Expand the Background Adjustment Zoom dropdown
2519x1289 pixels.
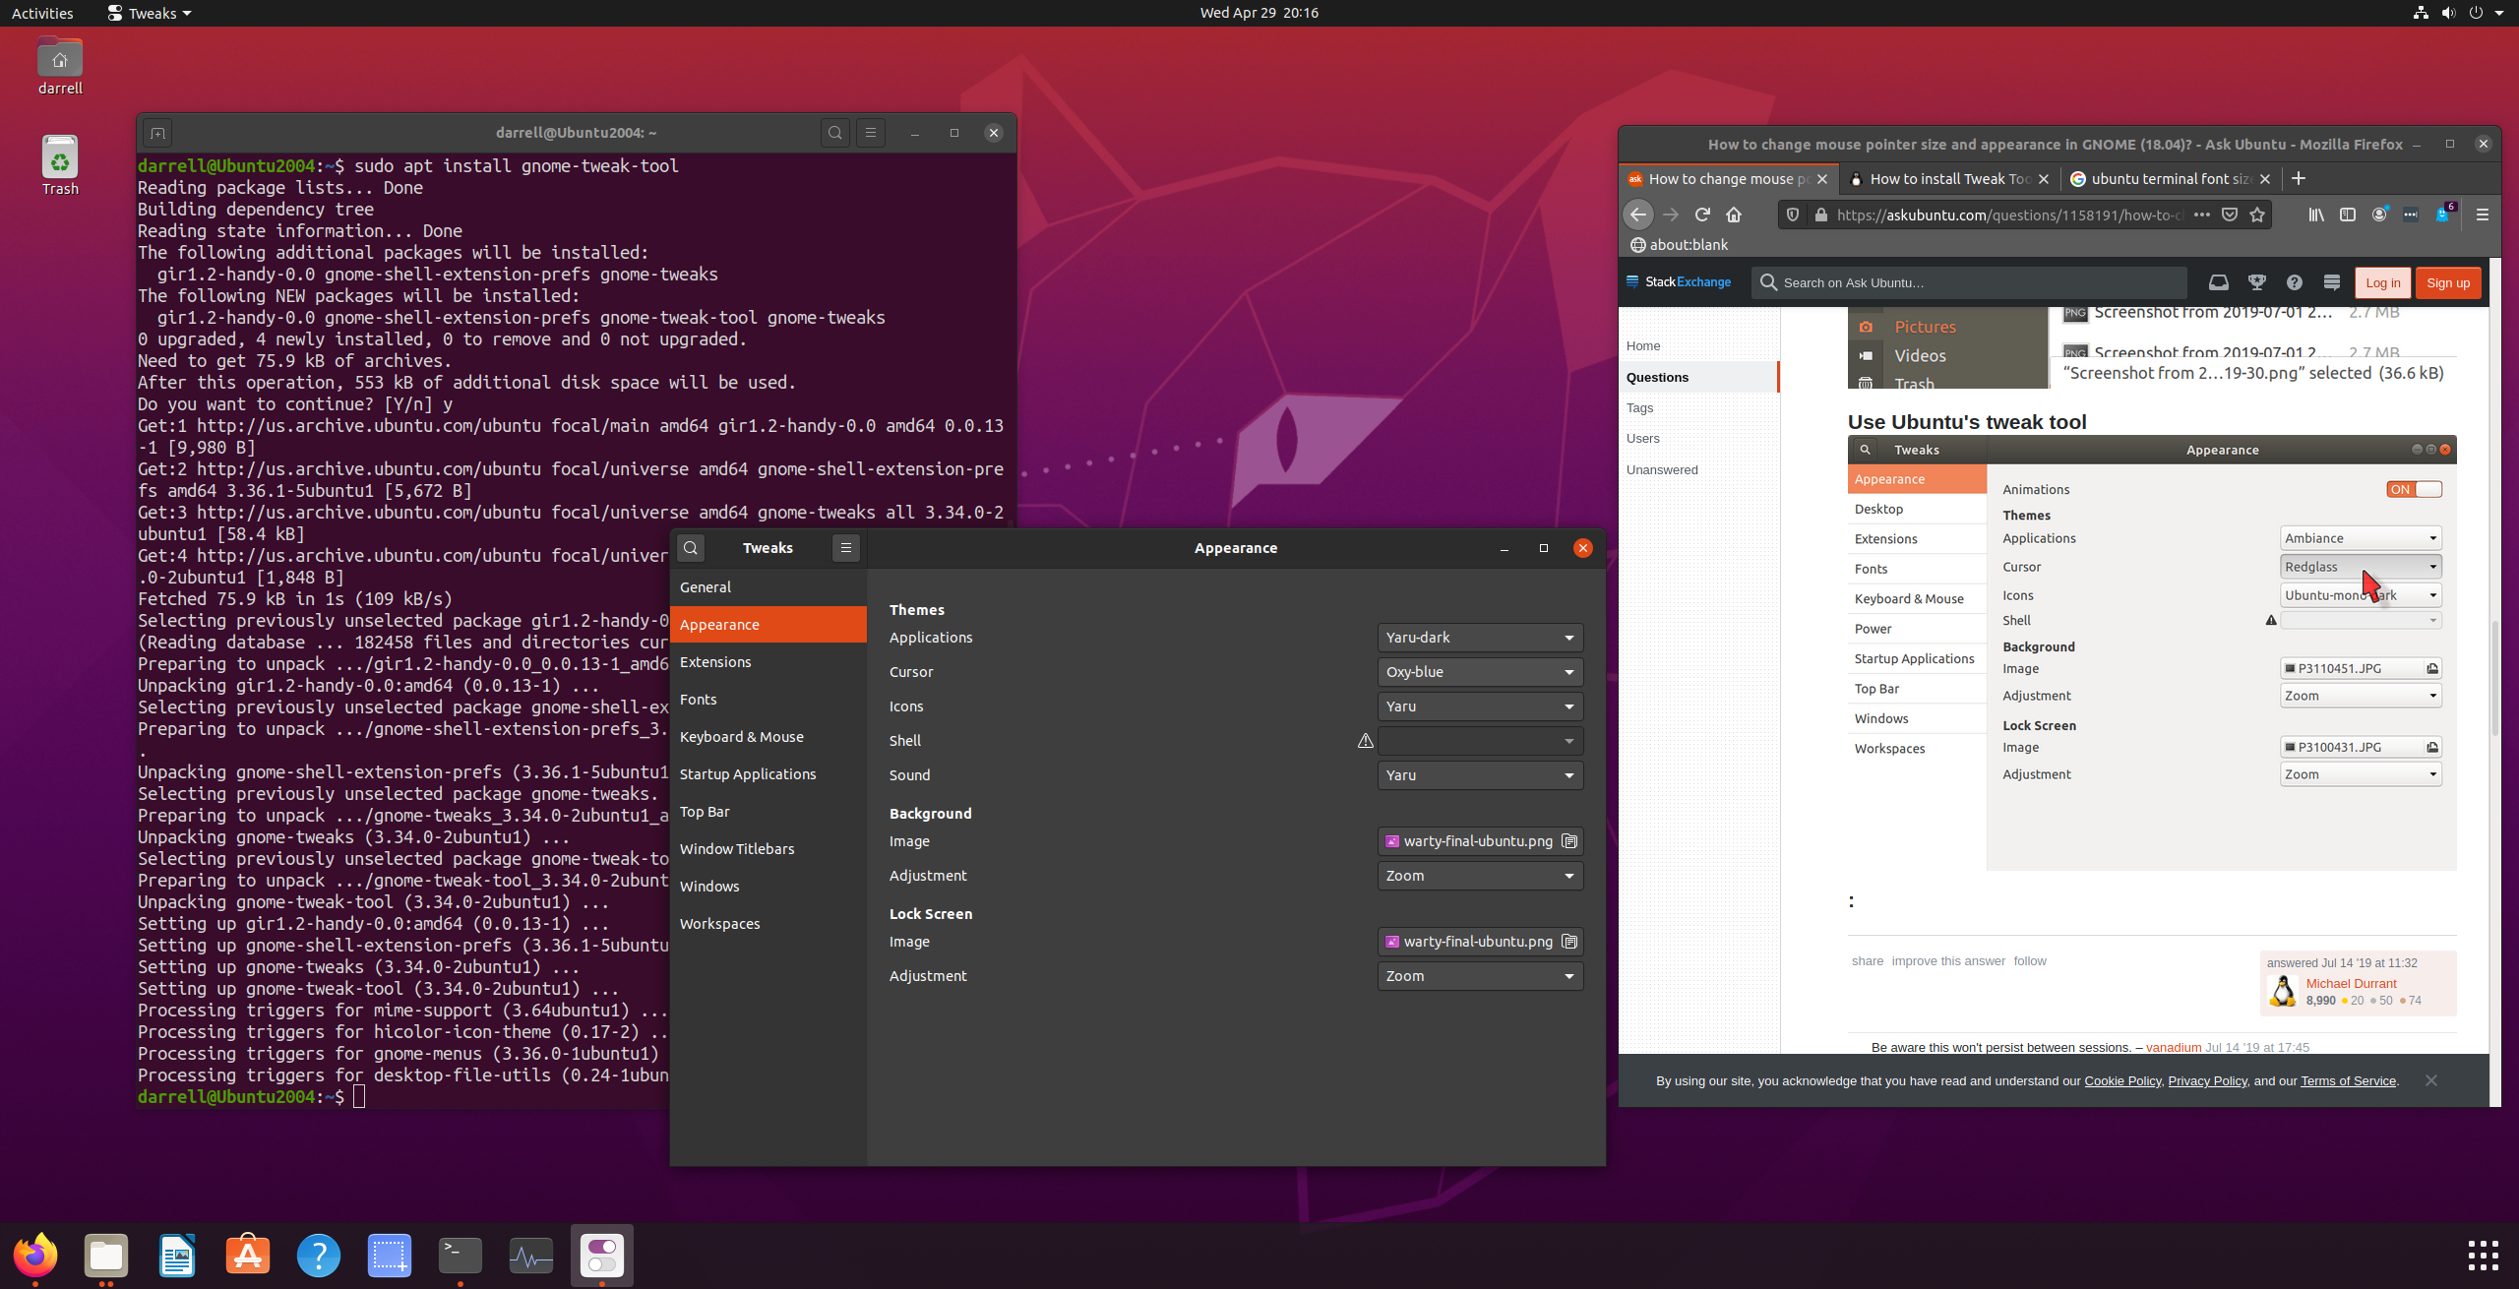pyautogui.click(x=1479, y=876)
